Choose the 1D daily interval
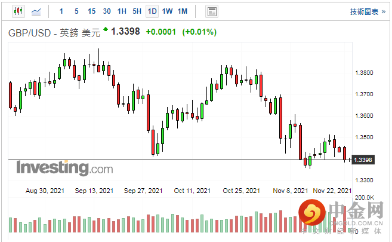Viewport: 392px width, 242px height. [152, 11]
